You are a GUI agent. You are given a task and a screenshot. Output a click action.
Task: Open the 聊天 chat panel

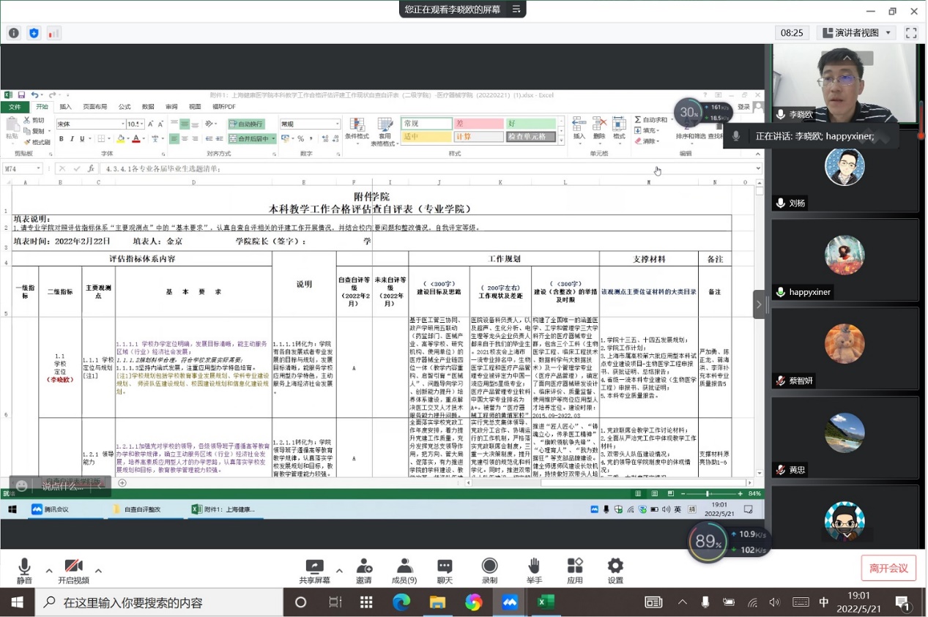point(445,570)
